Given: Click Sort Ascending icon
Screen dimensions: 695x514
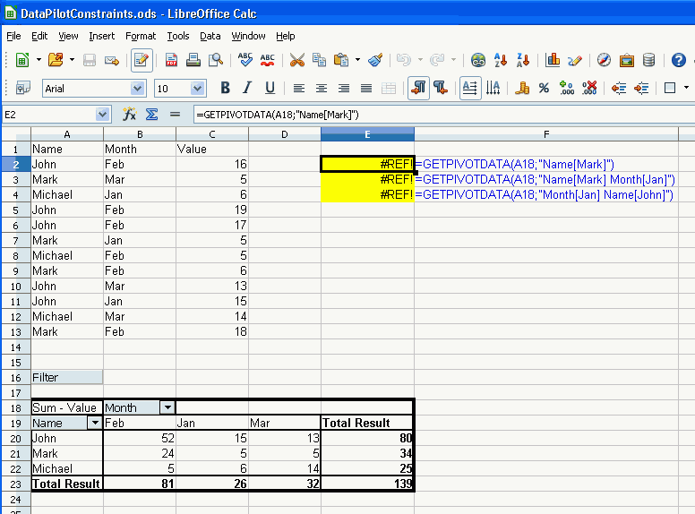Looking at the screenshot, I should pyautogui.click(x=502, y=60).
